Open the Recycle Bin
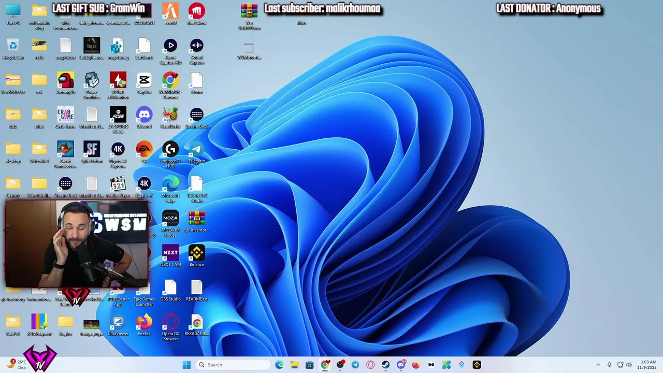This screenshot has width=663, height=373. pos(13,49)
